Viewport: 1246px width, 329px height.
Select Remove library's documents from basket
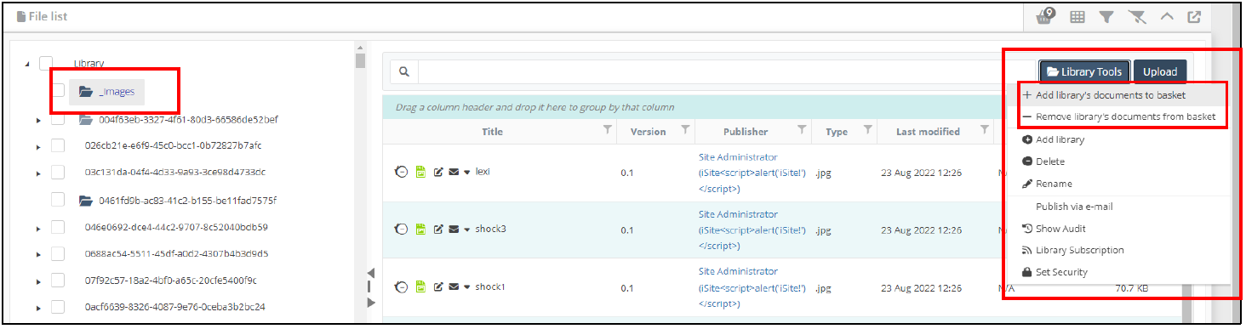click(1119, 116)
